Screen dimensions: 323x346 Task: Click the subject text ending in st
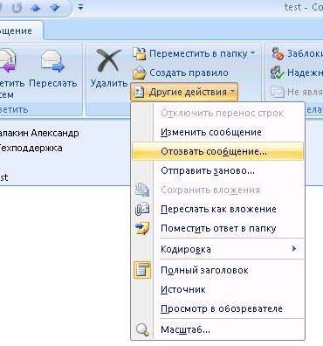click(x=3, y=177)
